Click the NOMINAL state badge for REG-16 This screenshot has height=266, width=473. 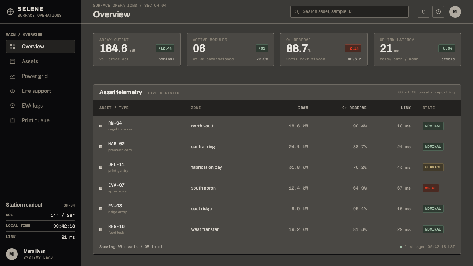433,229
